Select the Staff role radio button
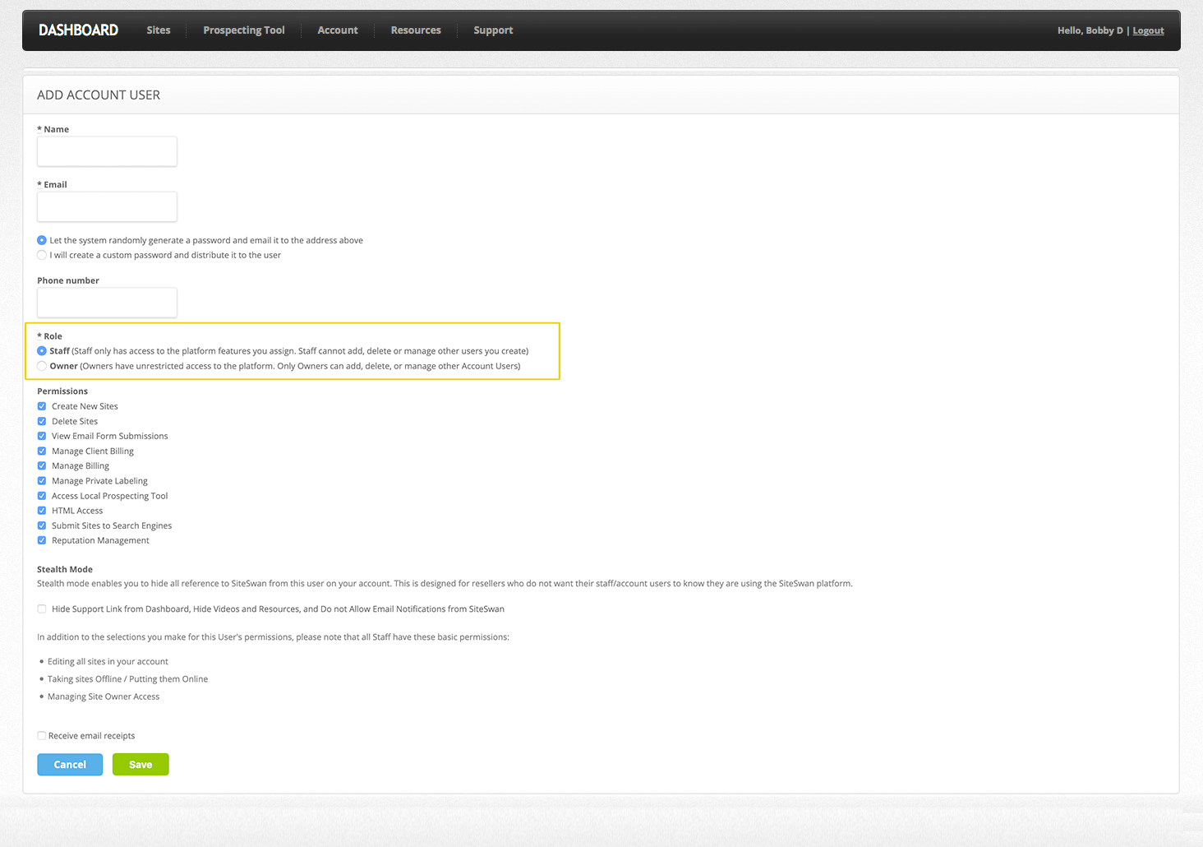Screen dimensions: 1203x847 pyautogui.click(x=42, y=351)
